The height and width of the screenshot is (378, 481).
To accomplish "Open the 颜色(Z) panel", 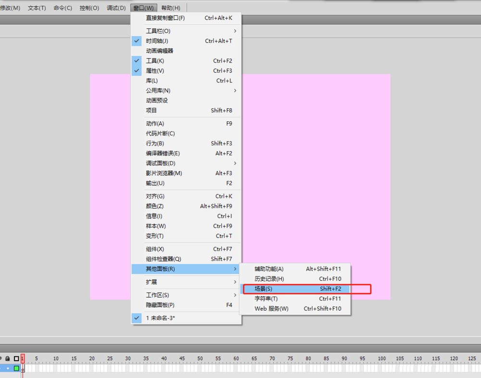I will [186, 206].
